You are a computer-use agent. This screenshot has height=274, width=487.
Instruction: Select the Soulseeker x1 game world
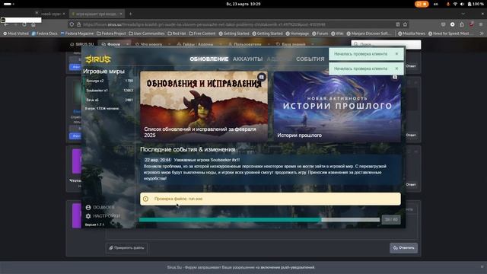pos(109,91)
